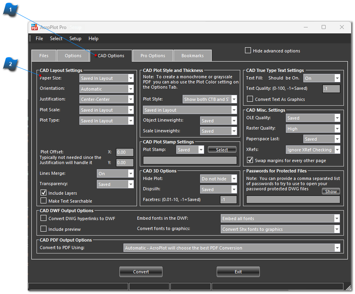
Task: Check the Include preview option
Action: (43, 229)
